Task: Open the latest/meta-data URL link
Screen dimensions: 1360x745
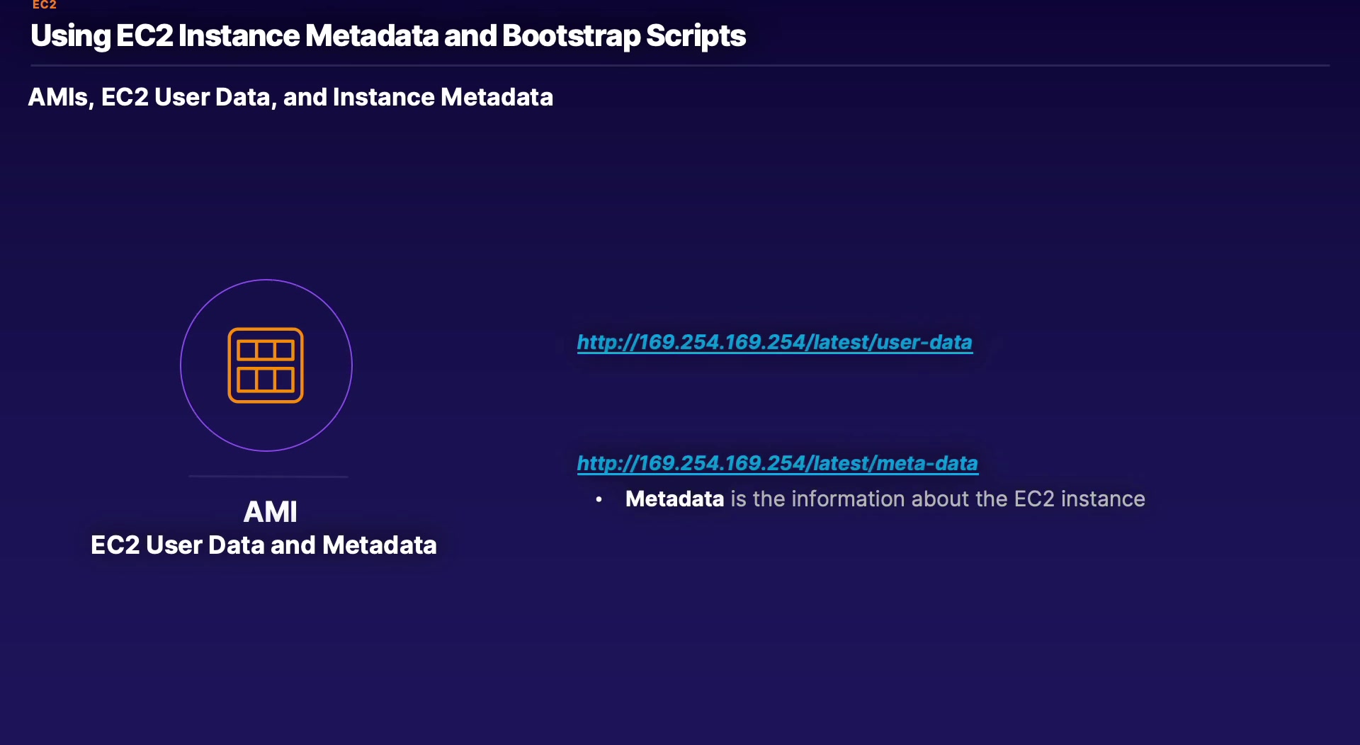Action: tap(777, 464)
